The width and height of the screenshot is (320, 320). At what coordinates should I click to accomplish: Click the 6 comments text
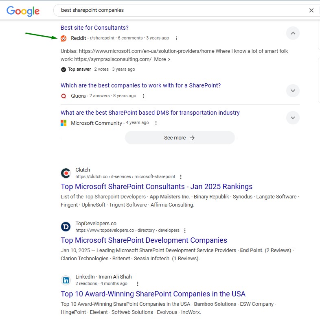(130, 38)
